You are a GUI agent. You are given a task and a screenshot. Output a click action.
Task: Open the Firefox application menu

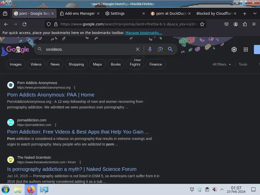coord(254,24)
